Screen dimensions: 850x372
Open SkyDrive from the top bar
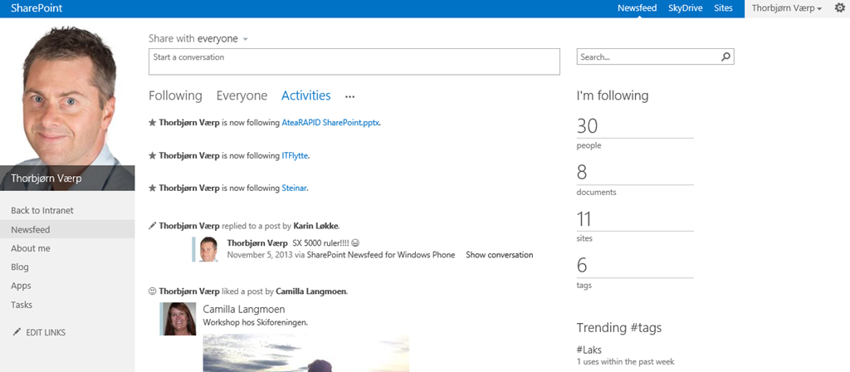click(x=686, y=8)
